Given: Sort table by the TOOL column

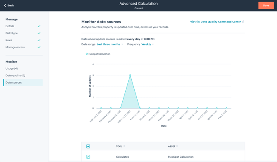Looking at the screenshot, I should tap(120, 146).
